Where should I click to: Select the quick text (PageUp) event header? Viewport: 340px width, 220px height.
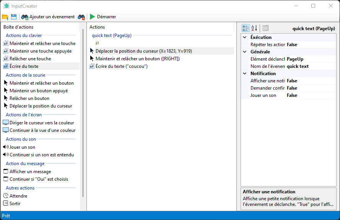coord(112,35)
